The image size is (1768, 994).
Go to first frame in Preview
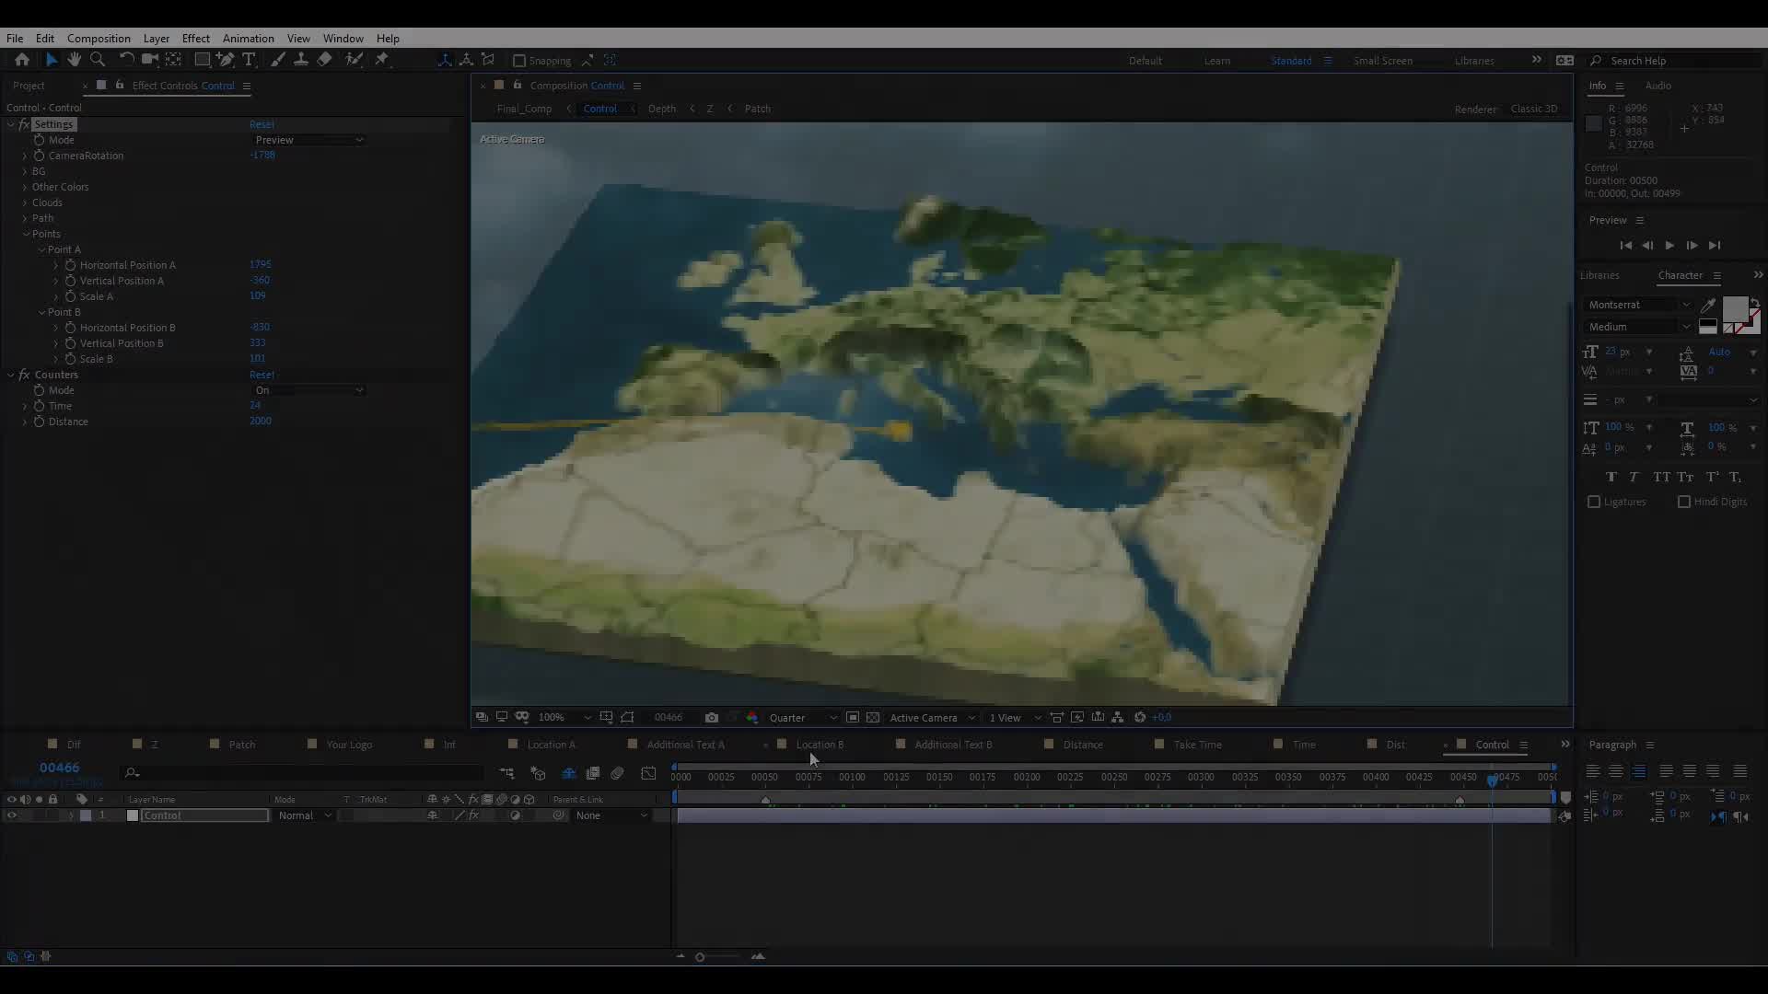tap(1625, 246)
